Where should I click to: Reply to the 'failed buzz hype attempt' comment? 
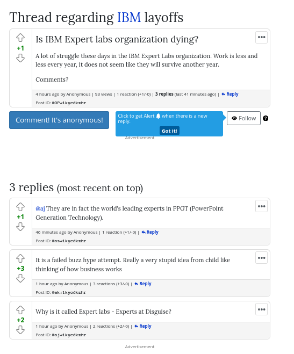[x=143, y=284]
